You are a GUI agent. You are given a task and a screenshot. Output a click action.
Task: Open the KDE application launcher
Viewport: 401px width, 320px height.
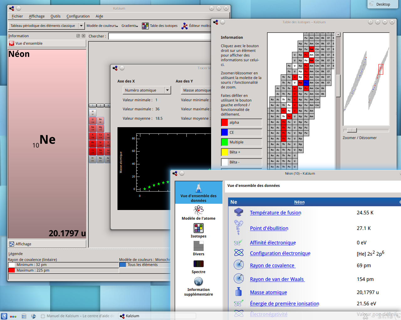click(x=4, y=316)
